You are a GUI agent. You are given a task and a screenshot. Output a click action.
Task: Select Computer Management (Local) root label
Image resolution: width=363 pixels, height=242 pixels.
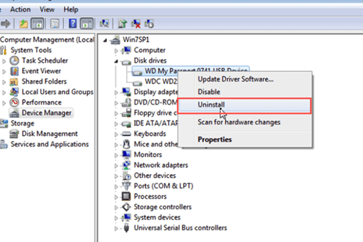pos(47,39)
